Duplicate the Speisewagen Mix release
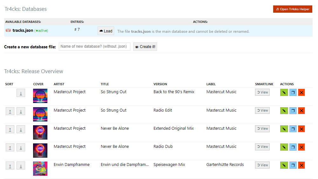 (x=293, y=165)
